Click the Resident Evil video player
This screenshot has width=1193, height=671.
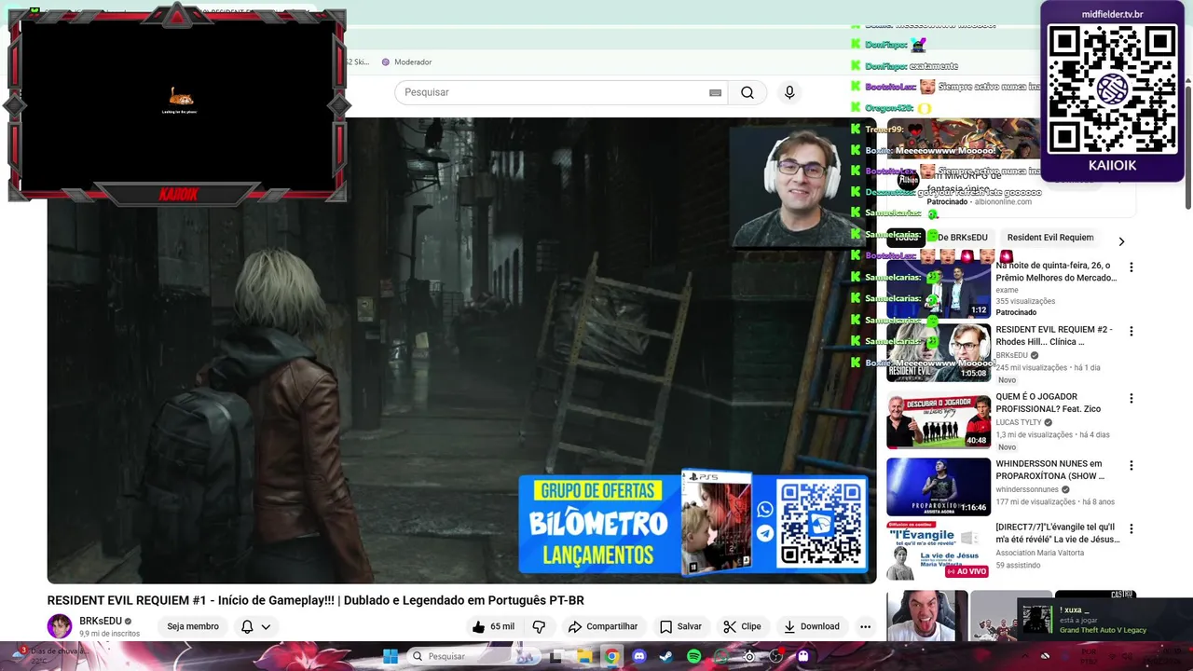[x=461, y=350]
